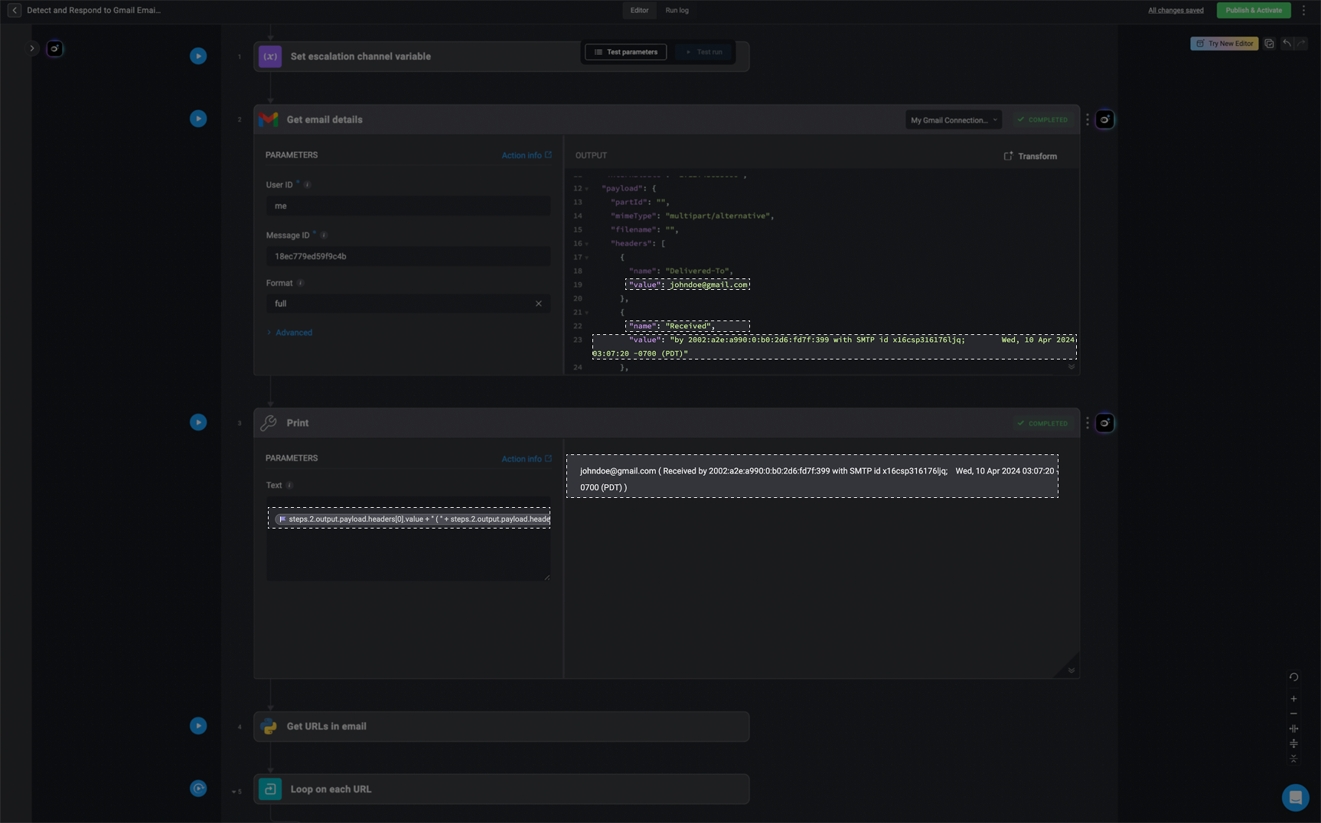Click the vertical spacing canvas icon

pyautogui.click(x=1293, y=743)
